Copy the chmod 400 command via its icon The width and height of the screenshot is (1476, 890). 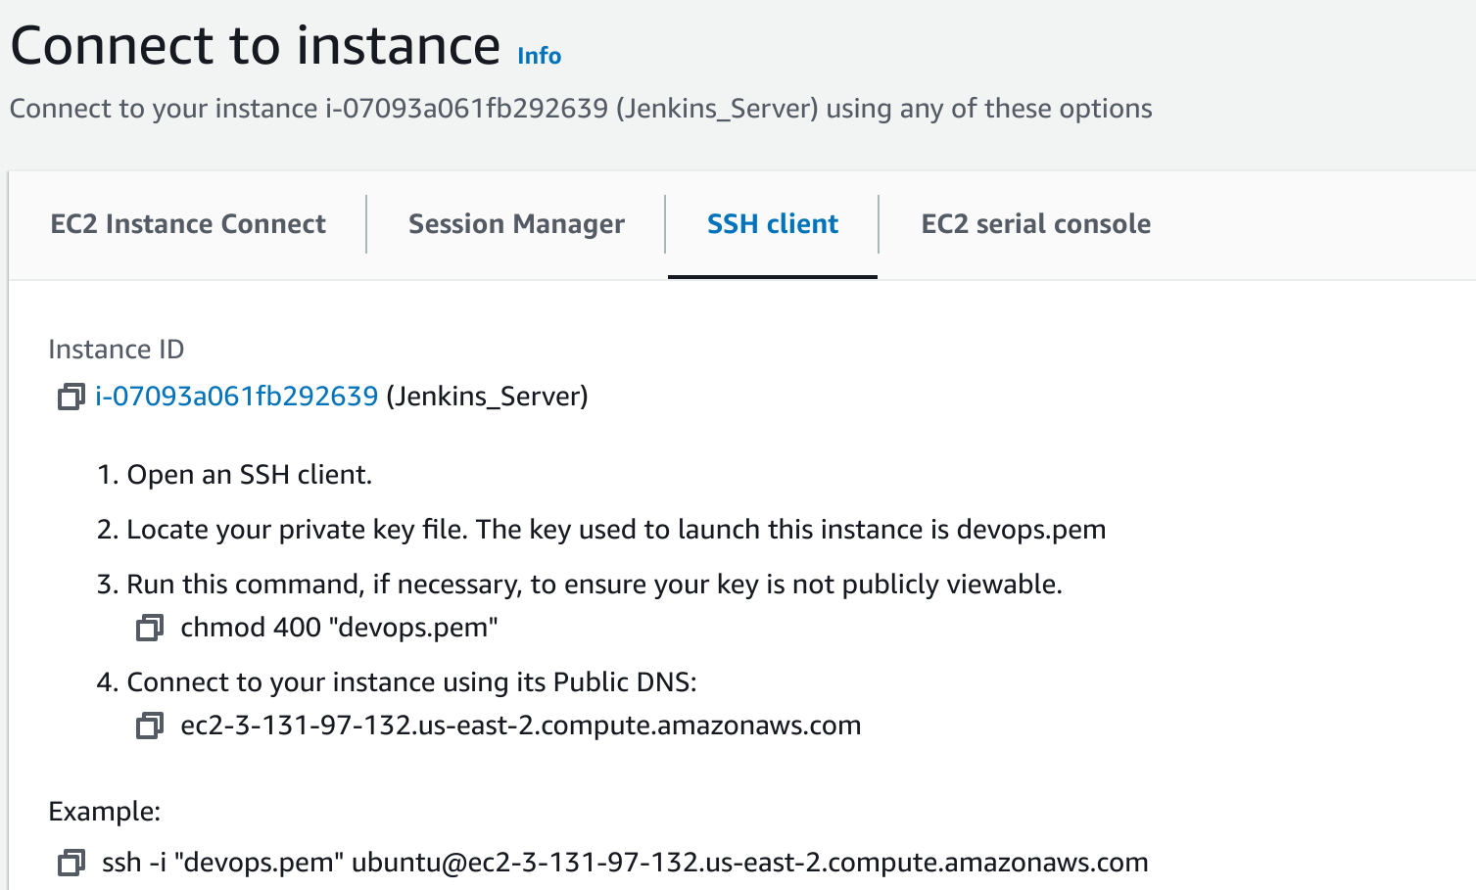point(149,628)
